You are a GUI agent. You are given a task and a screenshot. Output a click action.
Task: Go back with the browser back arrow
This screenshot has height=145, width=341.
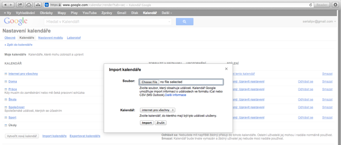pyautogui.click(x=5, y=5)
